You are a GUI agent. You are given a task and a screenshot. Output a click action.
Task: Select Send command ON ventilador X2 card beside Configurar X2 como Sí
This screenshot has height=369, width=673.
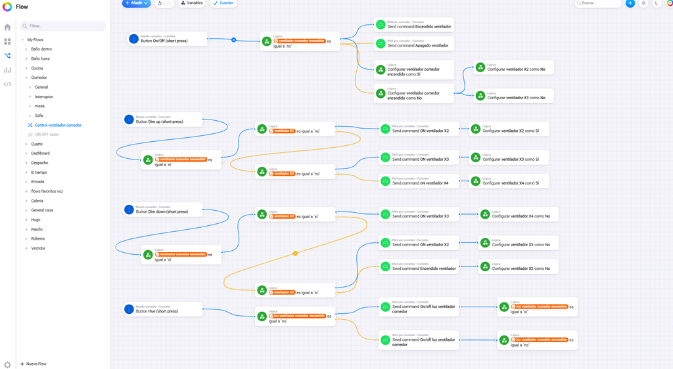(419, 129)
